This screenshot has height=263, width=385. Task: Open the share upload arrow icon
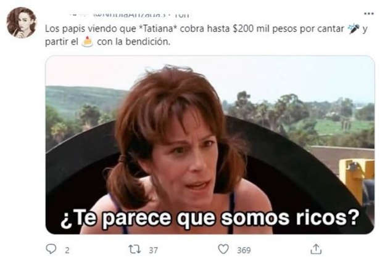[316, 249]
